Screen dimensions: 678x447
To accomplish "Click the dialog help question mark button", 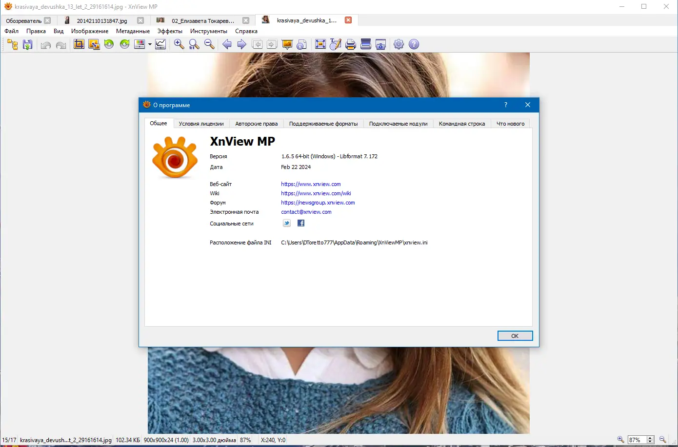I will (x=506, y=105).
